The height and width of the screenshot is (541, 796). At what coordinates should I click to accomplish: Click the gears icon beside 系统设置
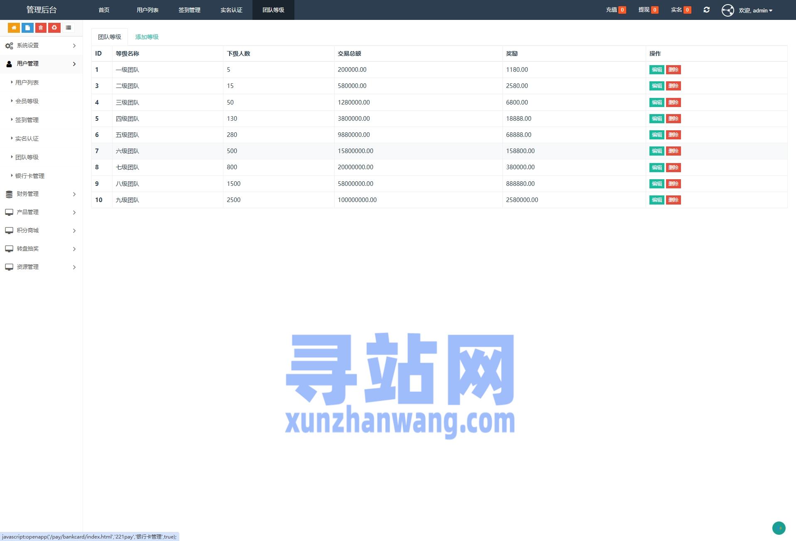click(x=9, y=46)
